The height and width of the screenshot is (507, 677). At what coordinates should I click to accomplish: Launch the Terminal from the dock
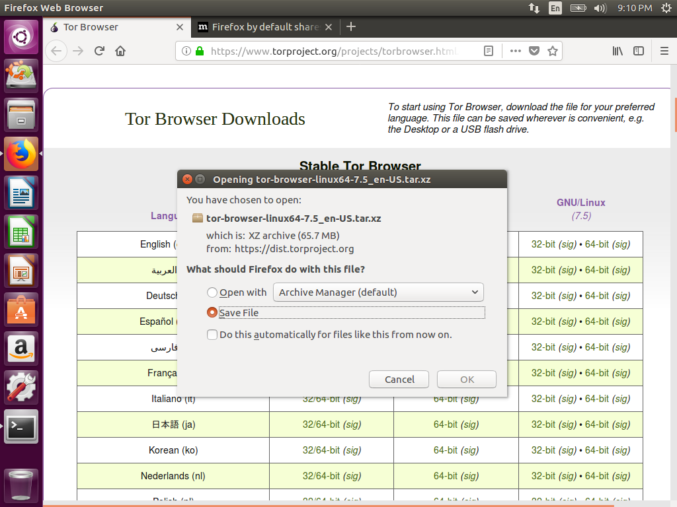click(x=20, y=426)
